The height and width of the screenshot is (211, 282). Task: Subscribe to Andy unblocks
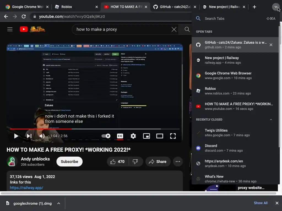tap(69, 162)
